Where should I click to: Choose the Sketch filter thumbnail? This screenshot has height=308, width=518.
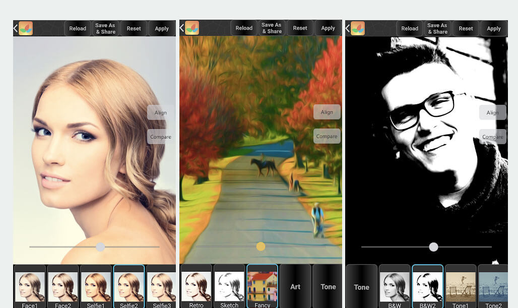(229, 286)
